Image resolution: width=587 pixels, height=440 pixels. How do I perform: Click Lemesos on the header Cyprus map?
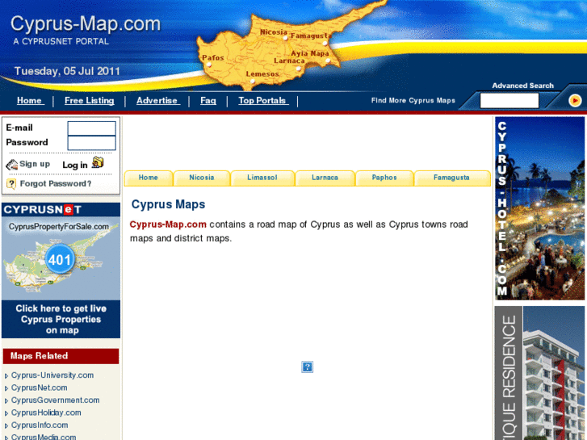[x=262, y=74]
